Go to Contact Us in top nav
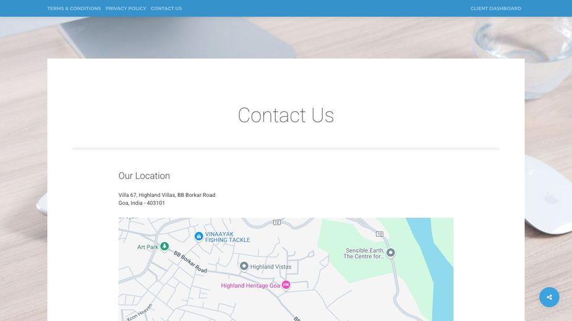 coord(166,9)
